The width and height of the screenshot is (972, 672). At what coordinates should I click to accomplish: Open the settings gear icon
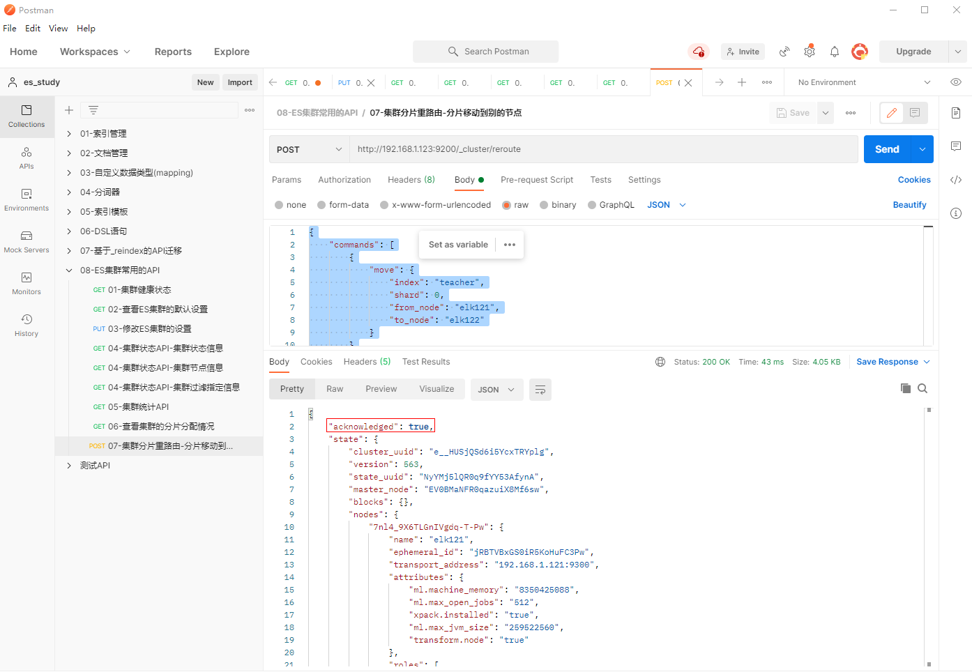[x=810, y=52]
